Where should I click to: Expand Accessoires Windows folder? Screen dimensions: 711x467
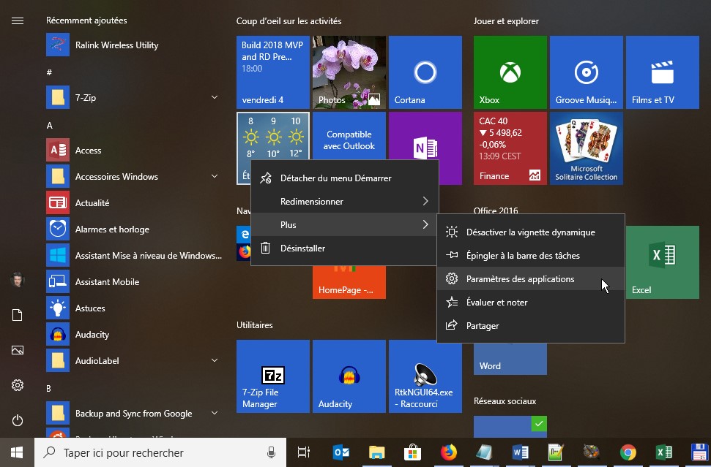pyautogui.click(x=215, y=177)
